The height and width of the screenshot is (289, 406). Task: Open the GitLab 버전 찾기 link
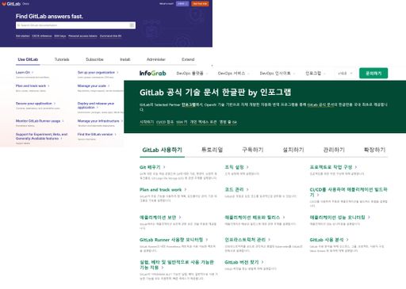pos(244,262)
